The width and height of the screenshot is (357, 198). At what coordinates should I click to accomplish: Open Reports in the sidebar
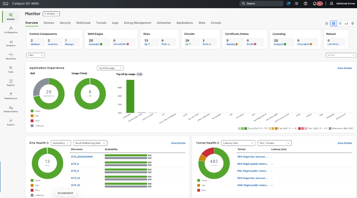click(x=11, y=83)
